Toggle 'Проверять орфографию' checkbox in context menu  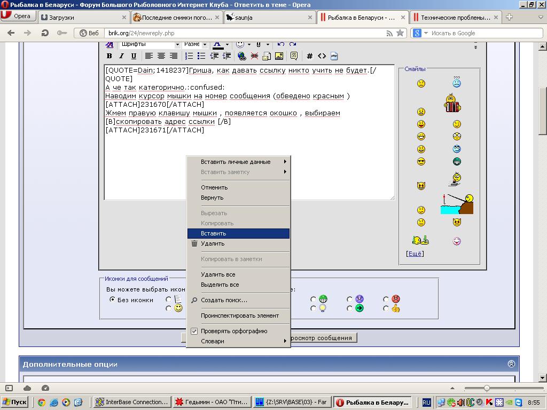tap(194, 331)
